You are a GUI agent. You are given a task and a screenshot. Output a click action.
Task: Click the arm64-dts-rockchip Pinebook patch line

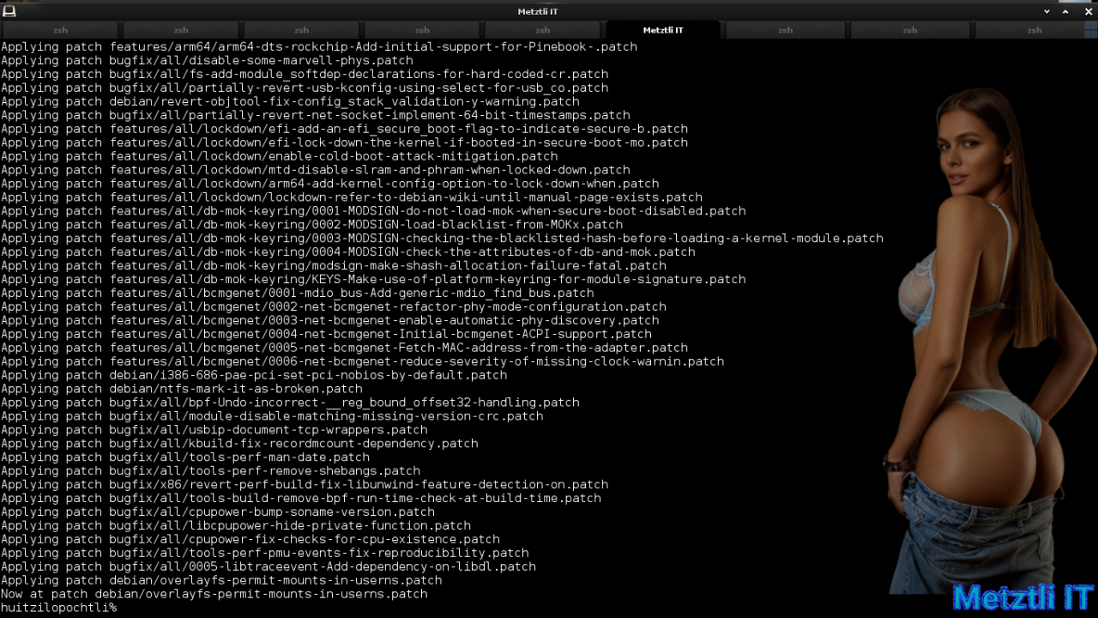[x=319, y=47]
